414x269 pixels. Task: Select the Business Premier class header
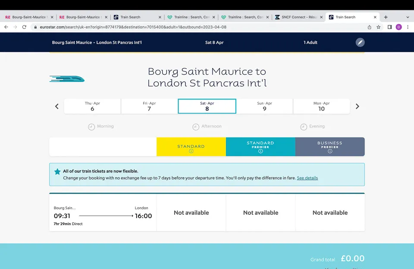pyautogui.click(x=330, y=147)
